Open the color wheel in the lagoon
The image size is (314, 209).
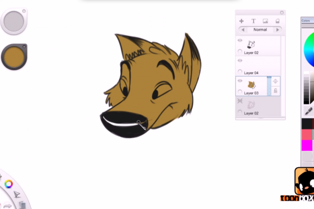tap(8, 184)
